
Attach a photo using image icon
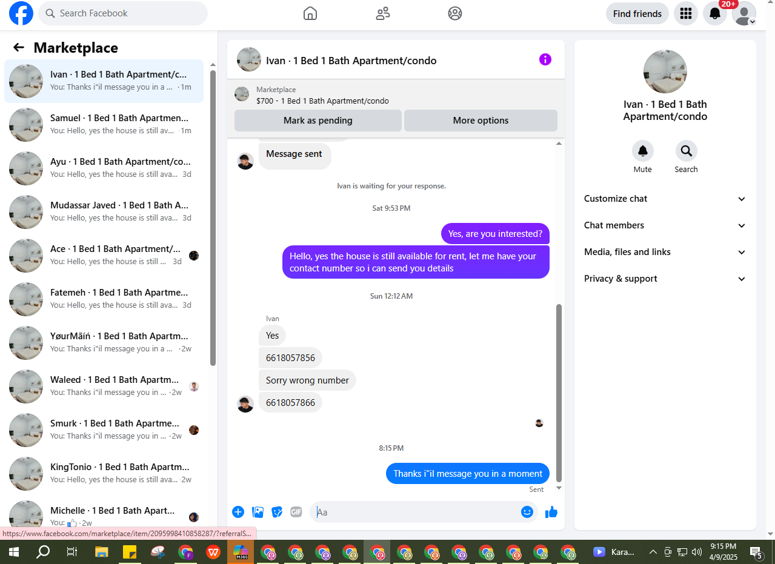[x=258, y=512]
